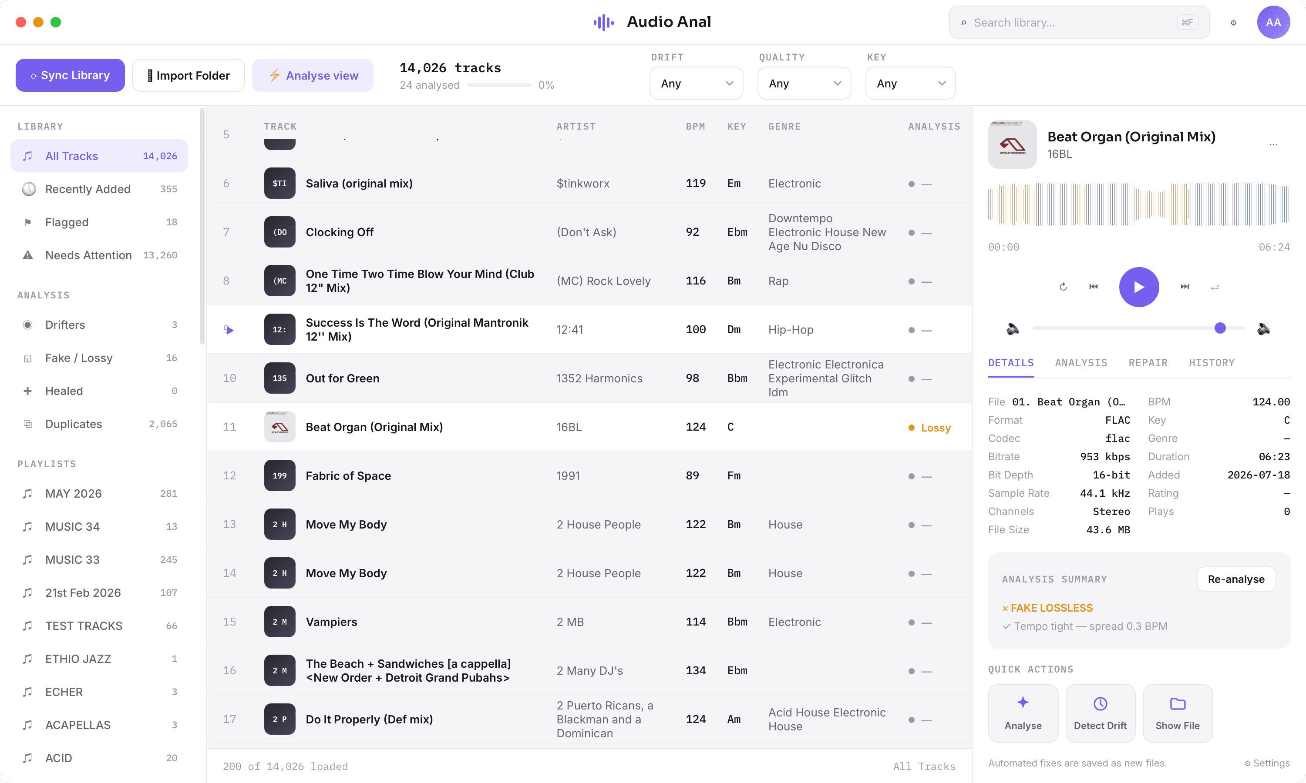Toggle the repeat/restart icon
Viewport: 1306px width, 783px height.
click(x=1063, y=287)
